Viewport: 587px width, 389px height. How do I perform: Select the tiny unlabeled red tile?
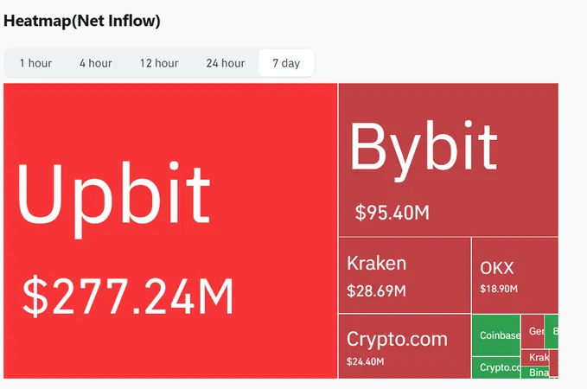[x=554, y=363]
